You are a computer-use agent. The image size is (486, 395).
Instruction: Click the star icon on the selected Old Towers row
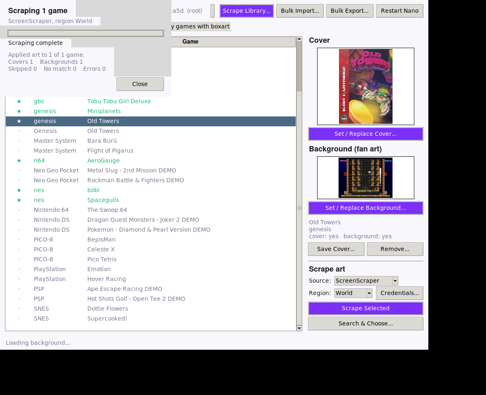[x=19, y=121]
